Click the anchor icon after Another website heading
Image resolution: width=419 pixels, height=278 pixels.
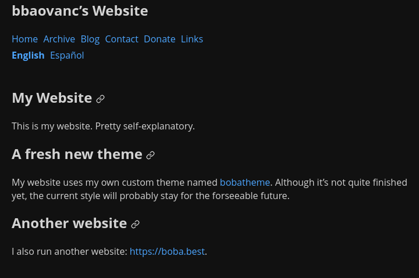(135, 224)
